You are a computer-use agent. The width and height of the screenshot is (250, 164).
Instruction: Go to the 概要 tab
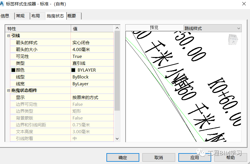point(74,16)
